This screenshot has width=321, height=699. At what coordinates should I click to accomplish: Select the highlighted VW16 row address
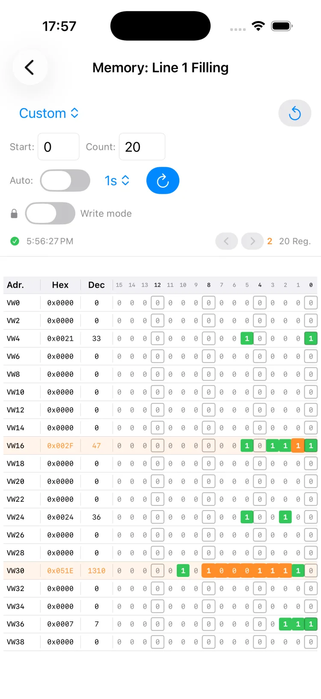(15, 446)
